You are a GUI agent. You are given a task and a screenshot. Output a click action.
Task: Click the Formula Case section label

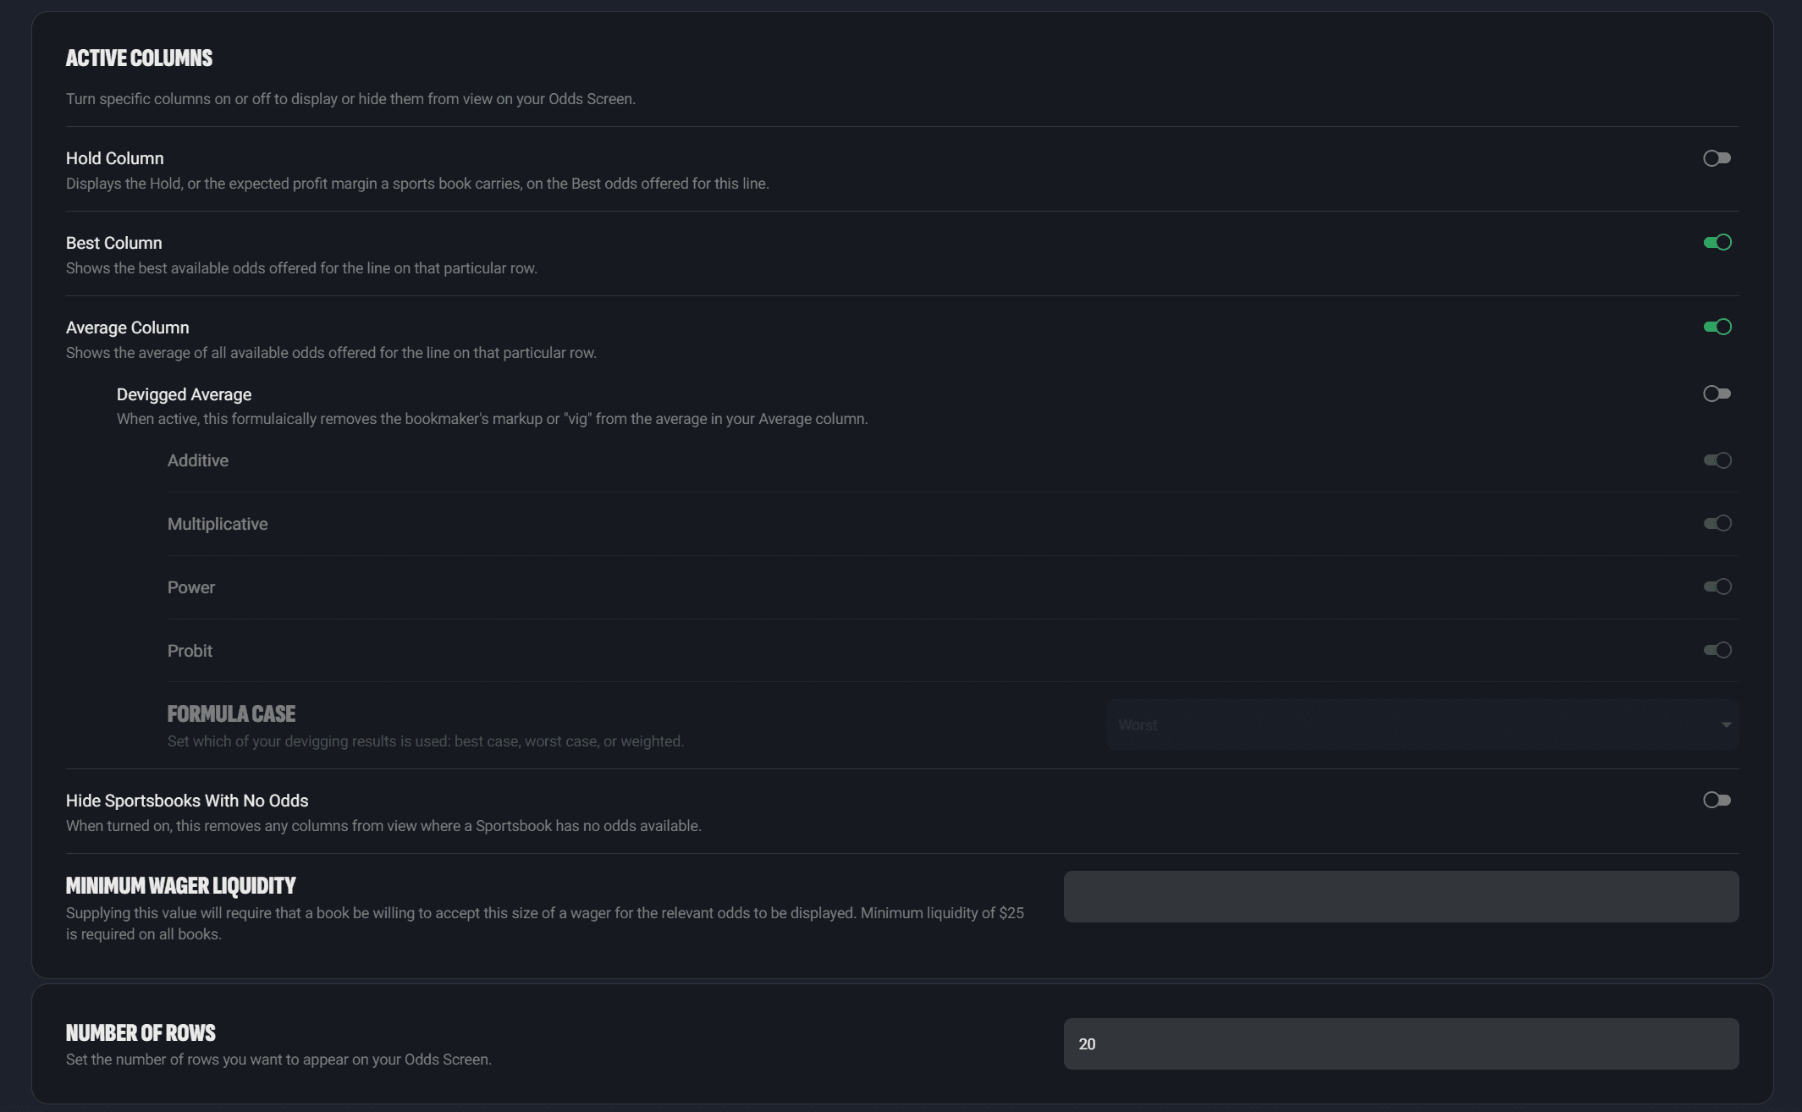(x=231, y=713)
